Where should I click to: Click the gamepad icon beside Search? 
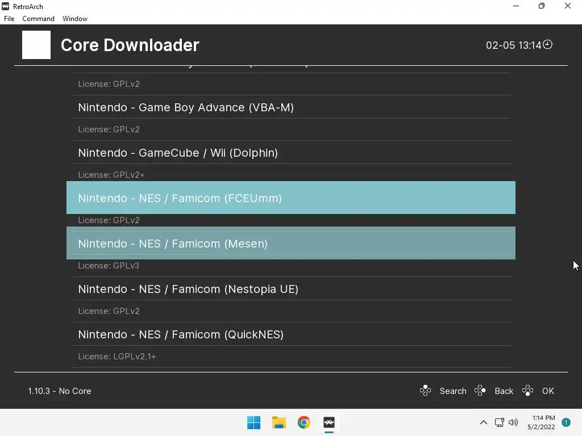pos(425,391)
